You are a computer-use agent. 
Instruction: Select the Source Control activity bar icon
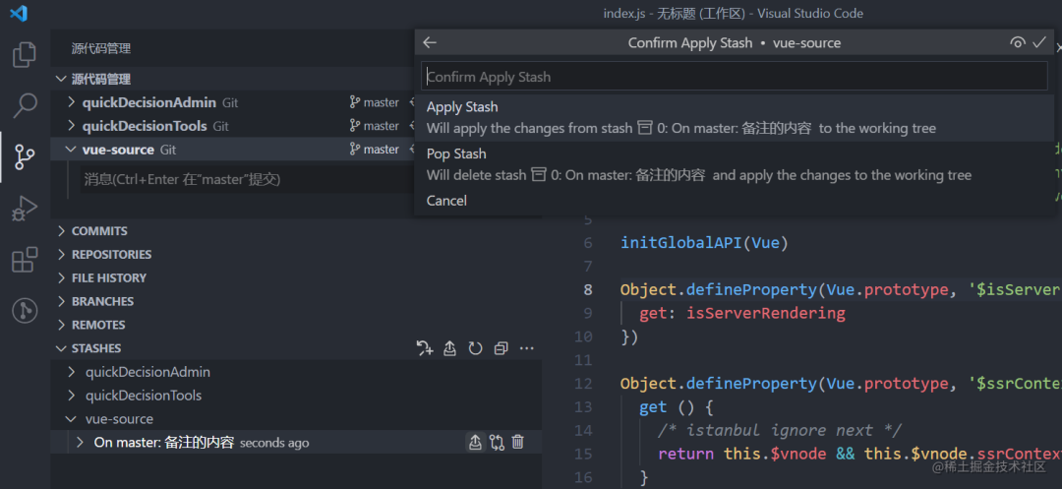pos(25,156)
